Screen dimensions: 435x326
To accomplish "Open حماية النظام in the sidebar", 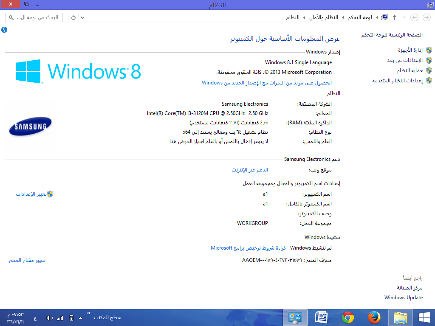I will pyautogui.click(x=410, y=71).
